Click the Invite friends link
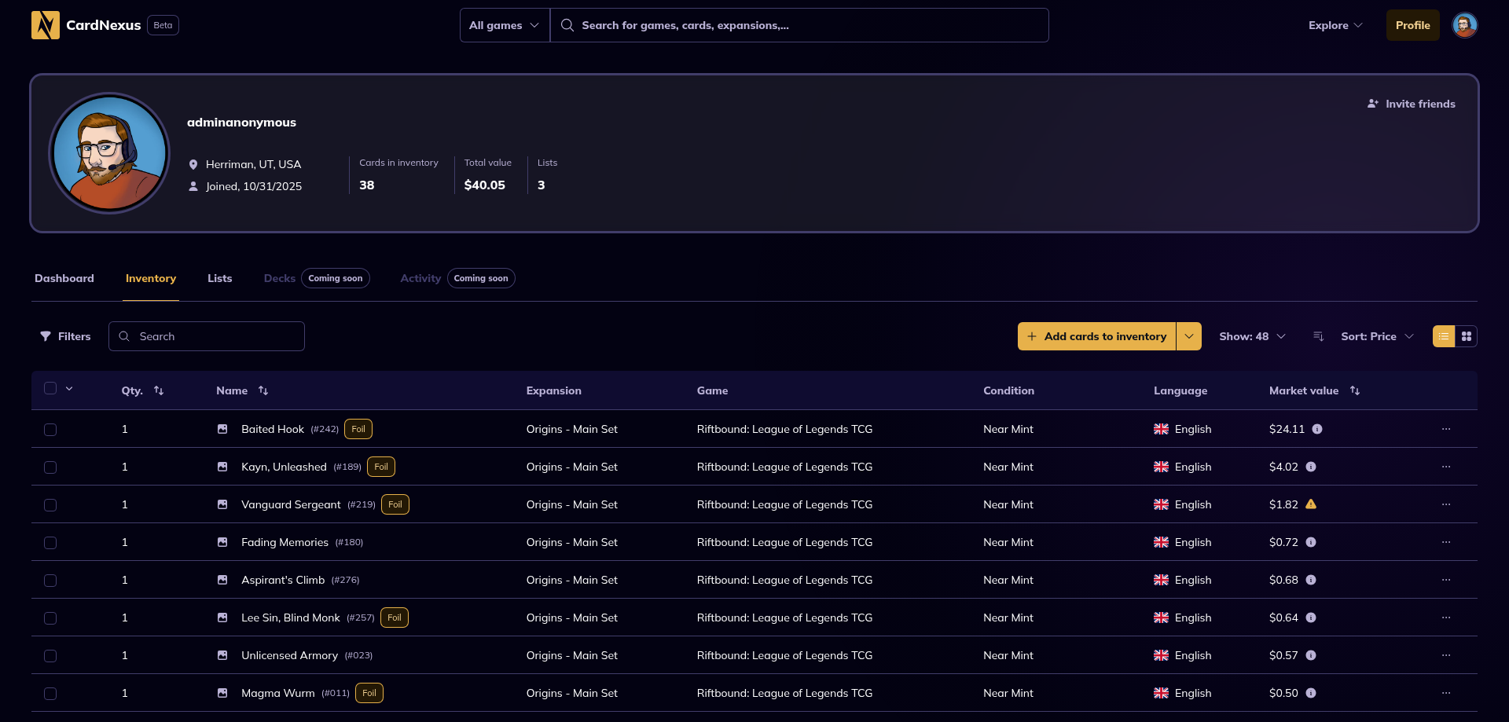The image size is (1509, 722). tap(1411, 104)
